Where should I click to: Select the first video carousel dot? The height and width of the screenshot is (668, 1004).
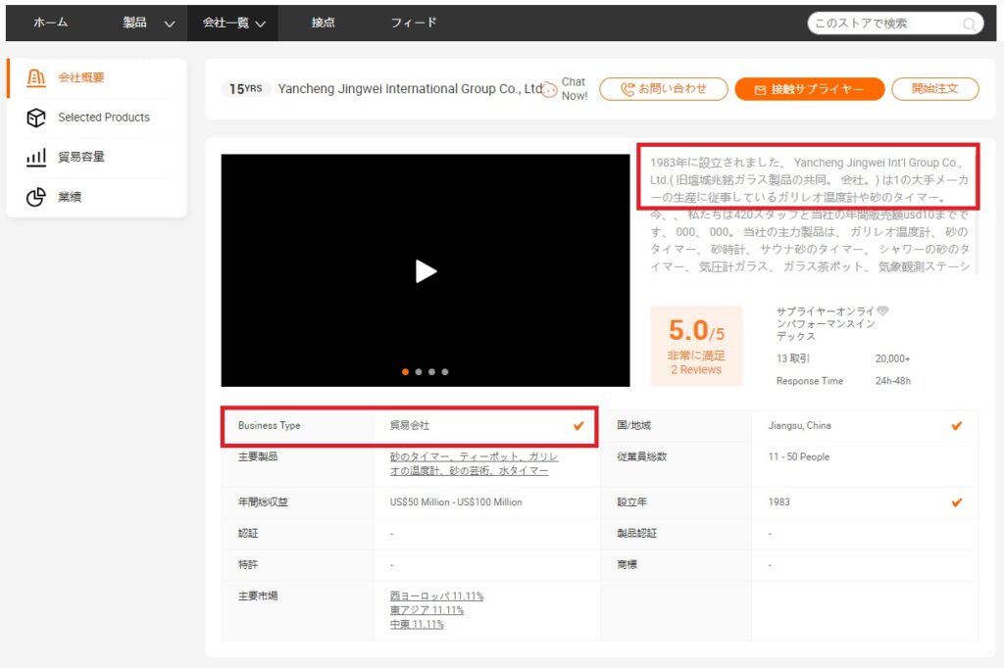point(405,372)
